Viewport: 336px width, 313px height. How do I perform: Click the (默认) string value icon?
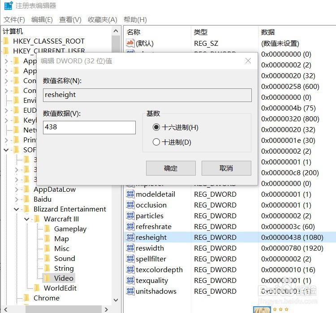pyautogui.click(x=130, y=43)
